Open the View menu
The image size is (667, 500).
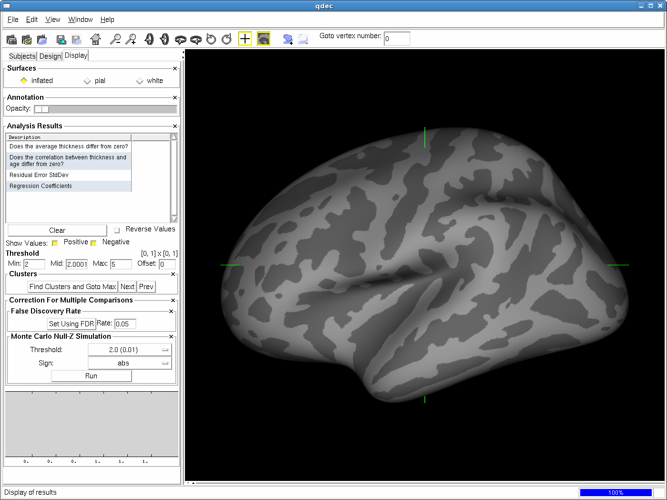click(52, 20)
